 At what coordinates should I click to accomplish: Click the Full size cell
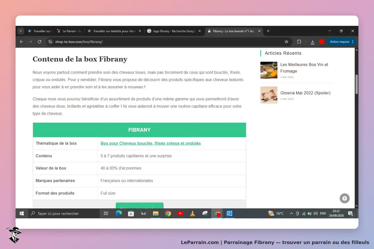point(172,193)
